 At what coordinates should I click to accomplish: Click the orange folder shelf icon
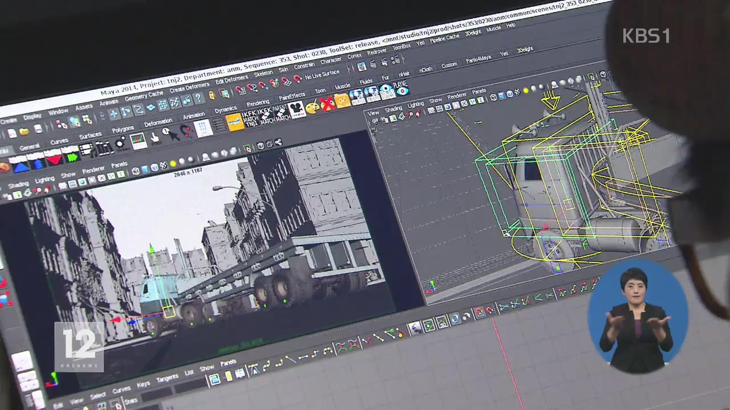pos(342,101)
